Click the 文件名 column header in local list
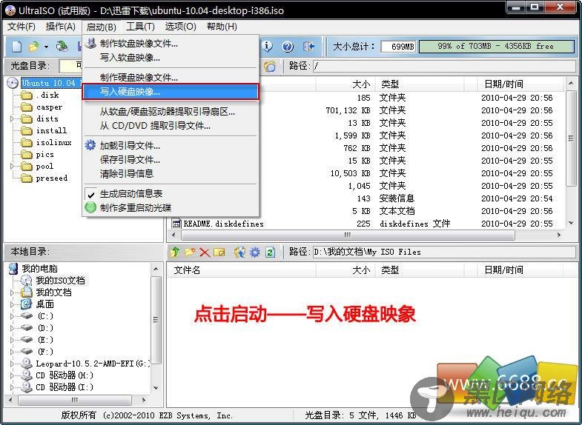Image resolution: width=582 pixels, height=425 pixels. pos(241,270)
